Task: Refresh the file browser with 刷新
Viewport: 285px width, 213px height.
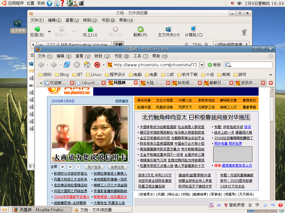Action: click(140, 31)
